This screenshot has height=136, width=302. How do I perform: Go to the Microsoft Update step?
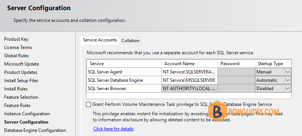[x=21, y=64]
